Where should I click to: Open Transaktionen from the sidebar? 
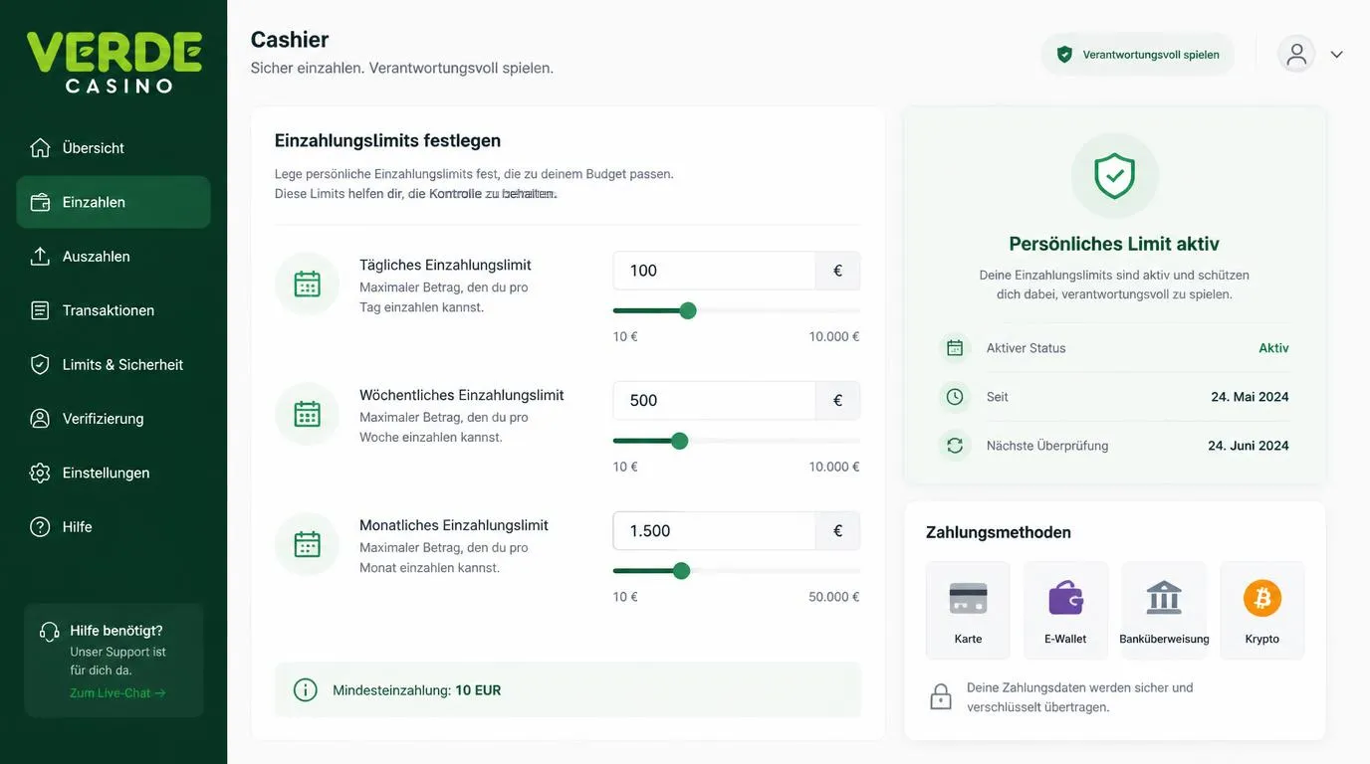(114, 310)
